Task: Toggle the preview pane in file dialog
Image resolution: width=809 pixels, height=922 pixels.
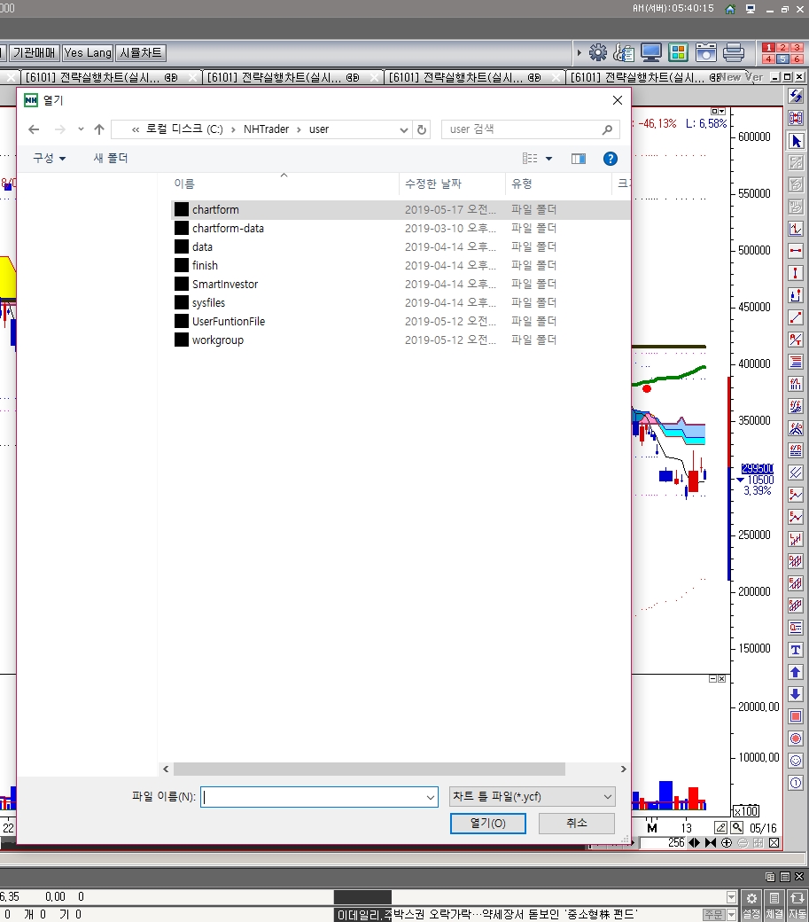Action: click(579, 159)
